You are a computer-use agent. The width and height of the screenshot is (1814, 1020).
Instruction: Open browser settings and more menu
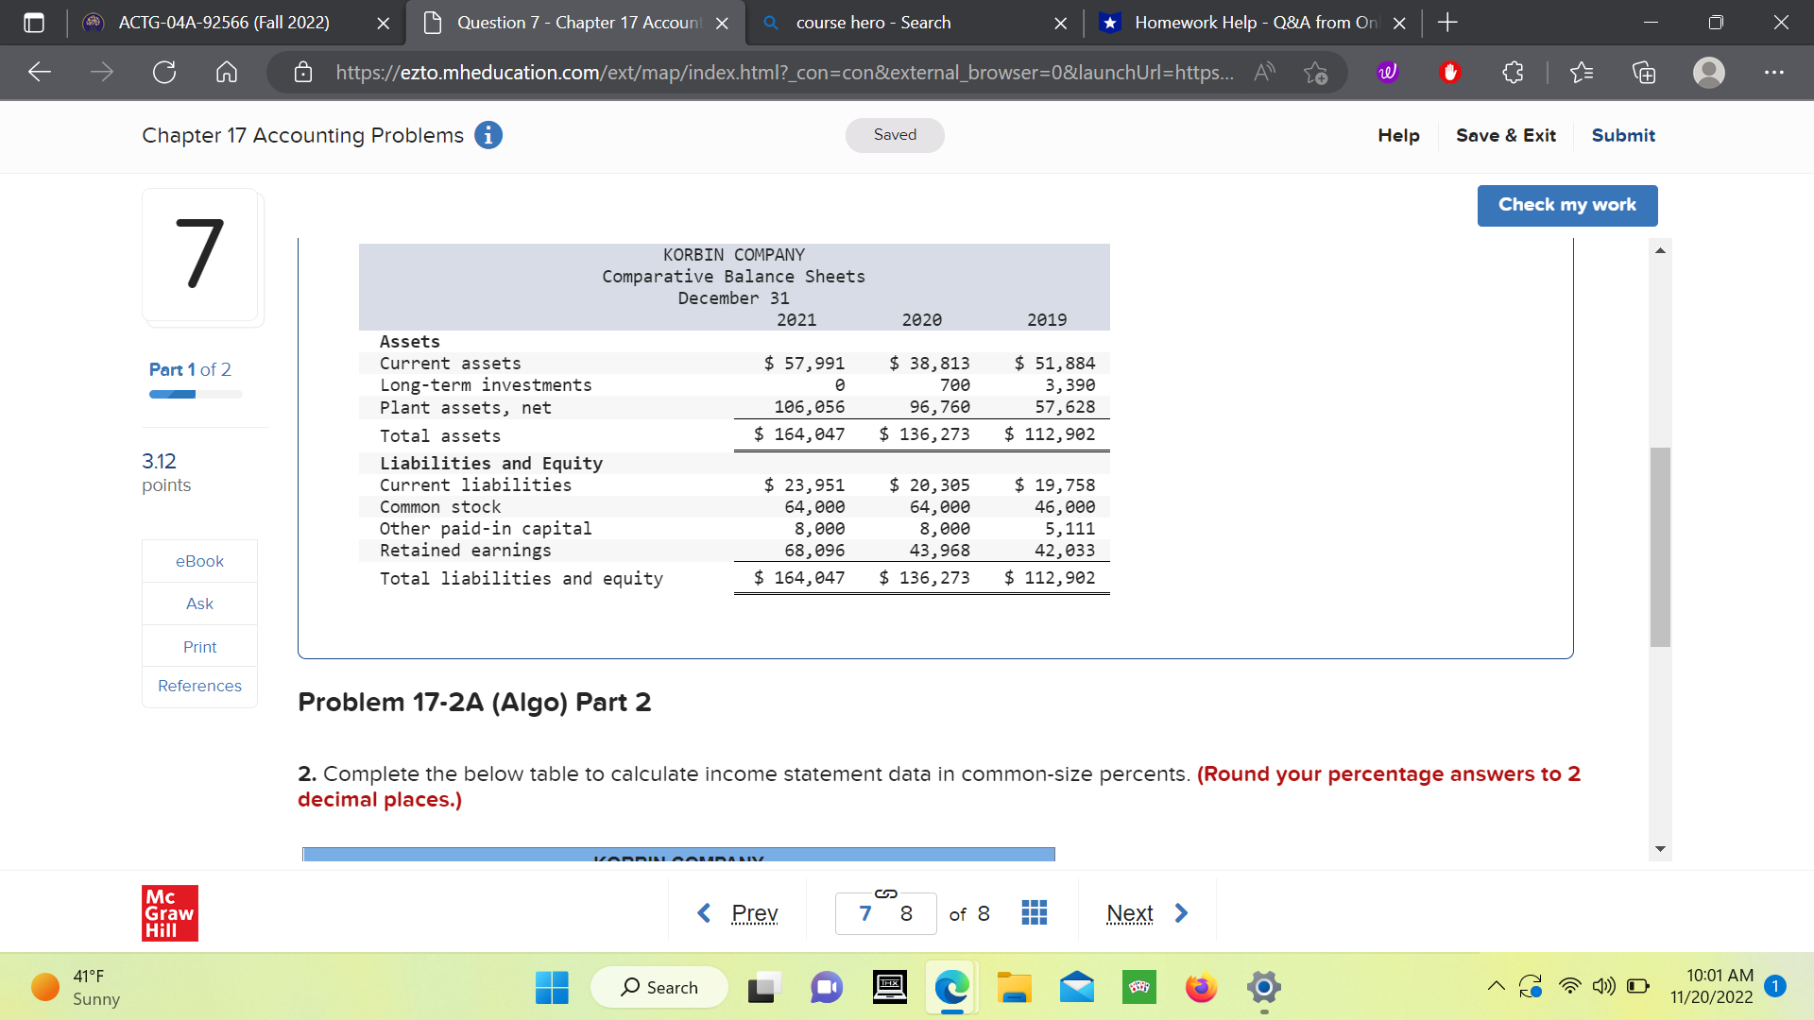coord(1774,73)
